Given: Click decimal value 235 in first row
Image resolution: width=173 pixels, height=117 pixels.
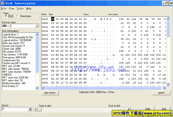Looking at the screenshot, I should click(x=121, y=19).
